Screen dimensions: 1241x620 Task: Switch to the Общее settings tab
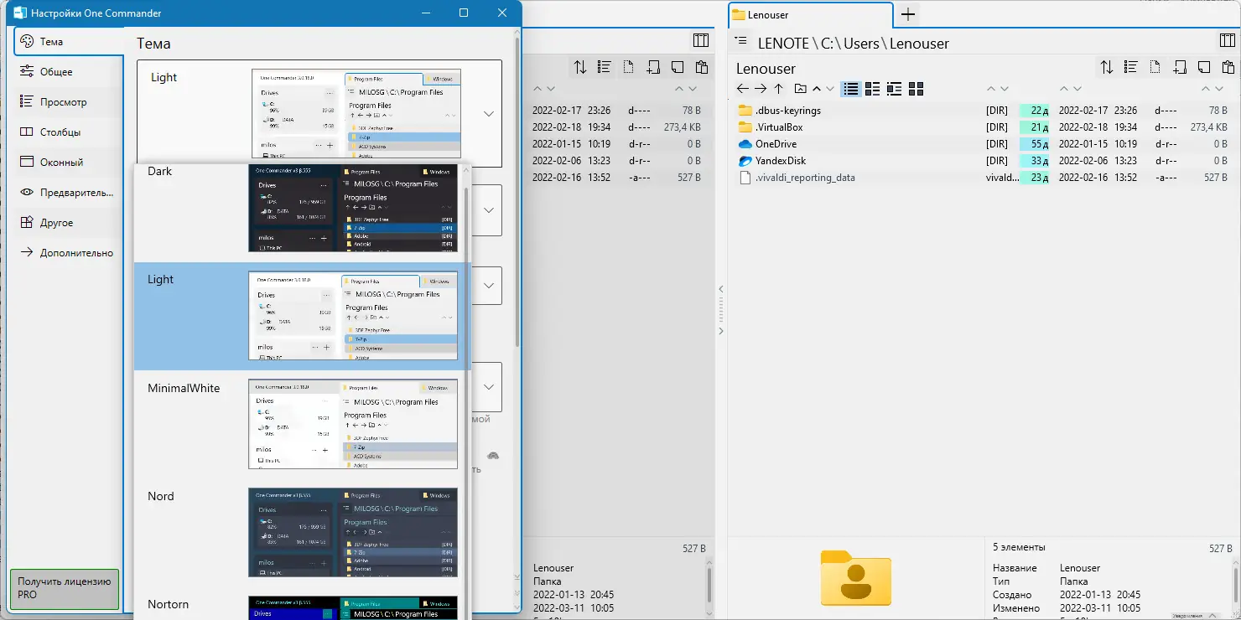point(68,72)
